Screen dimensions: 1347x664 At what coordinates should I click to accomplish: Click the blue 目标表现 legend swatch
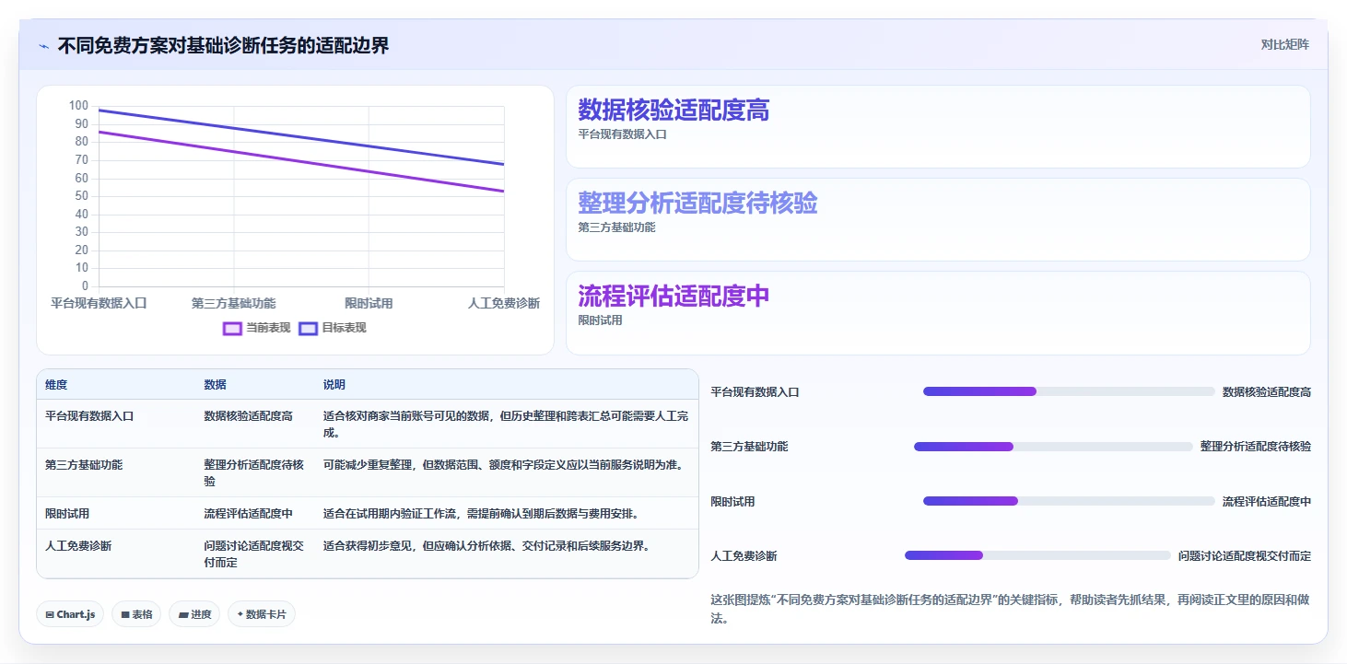pyautogui.click(x=308, y=328)
